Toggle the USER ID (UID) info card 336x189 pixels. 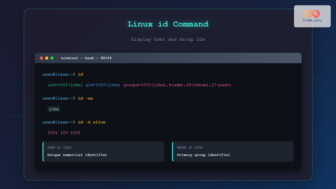(103, 152)
